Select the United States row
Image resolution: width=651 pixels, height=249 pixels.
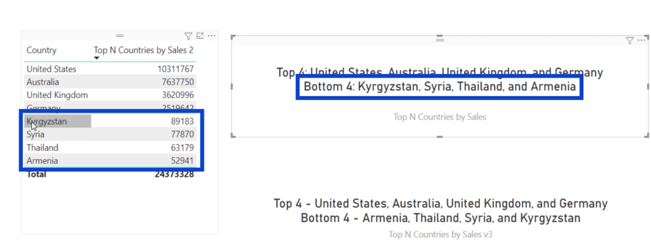tap(110, 69)
